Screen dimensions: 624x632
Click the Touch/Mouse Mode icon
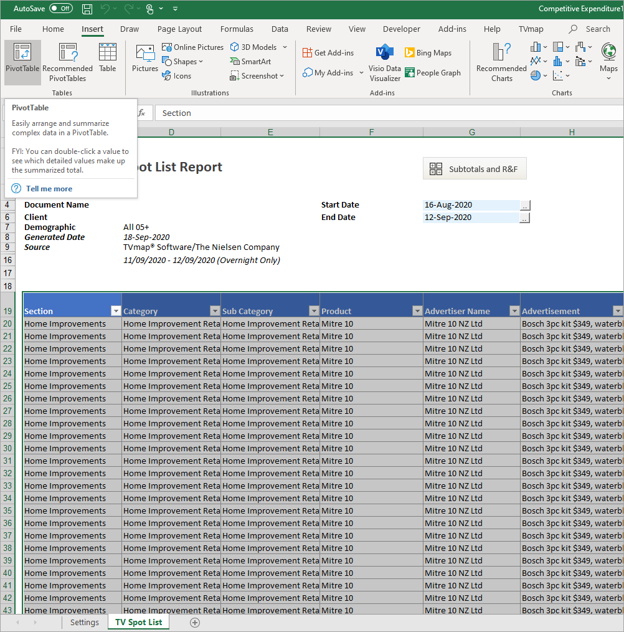click(150, 9)
